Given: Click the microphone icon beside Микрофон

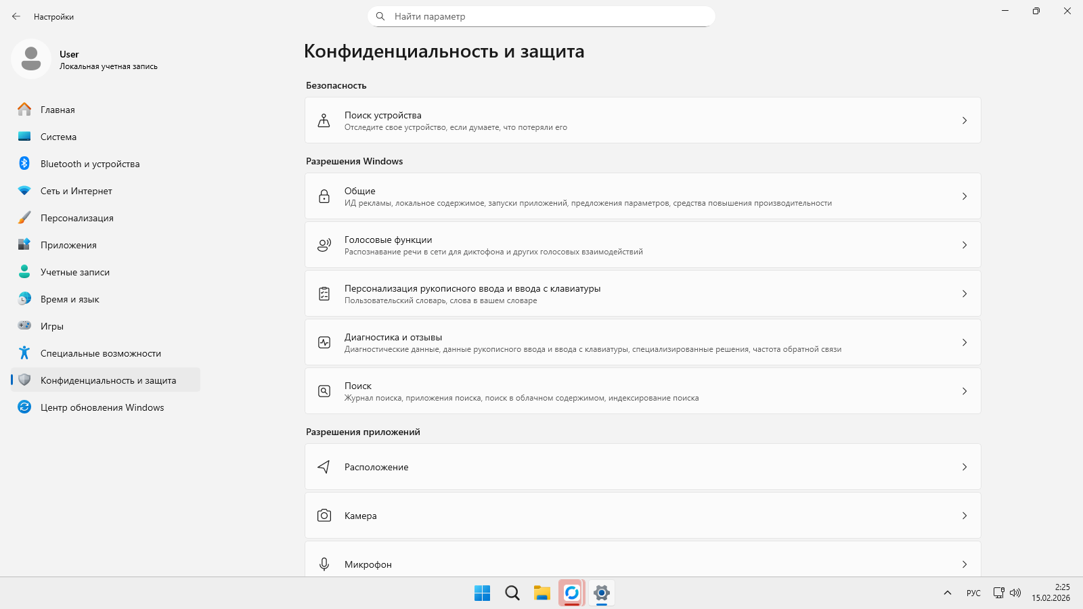Looking at the screenshot, I should click(x=324, y=564).
